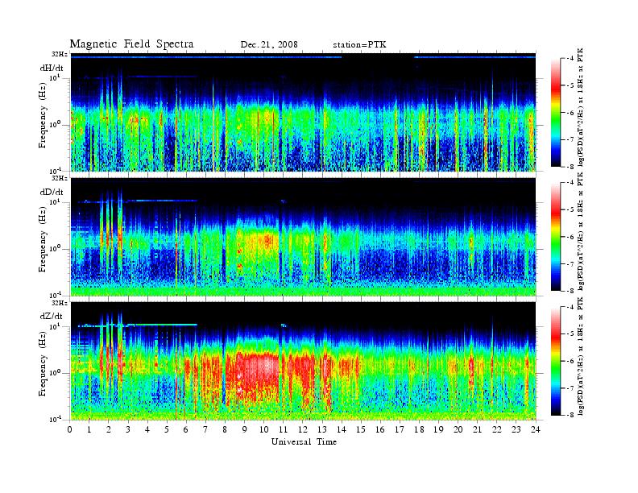The width and height of the screenshot is (638, 493).
Task: Click the '-7' value on dZ/dt color bar
Action: (570, 388)
